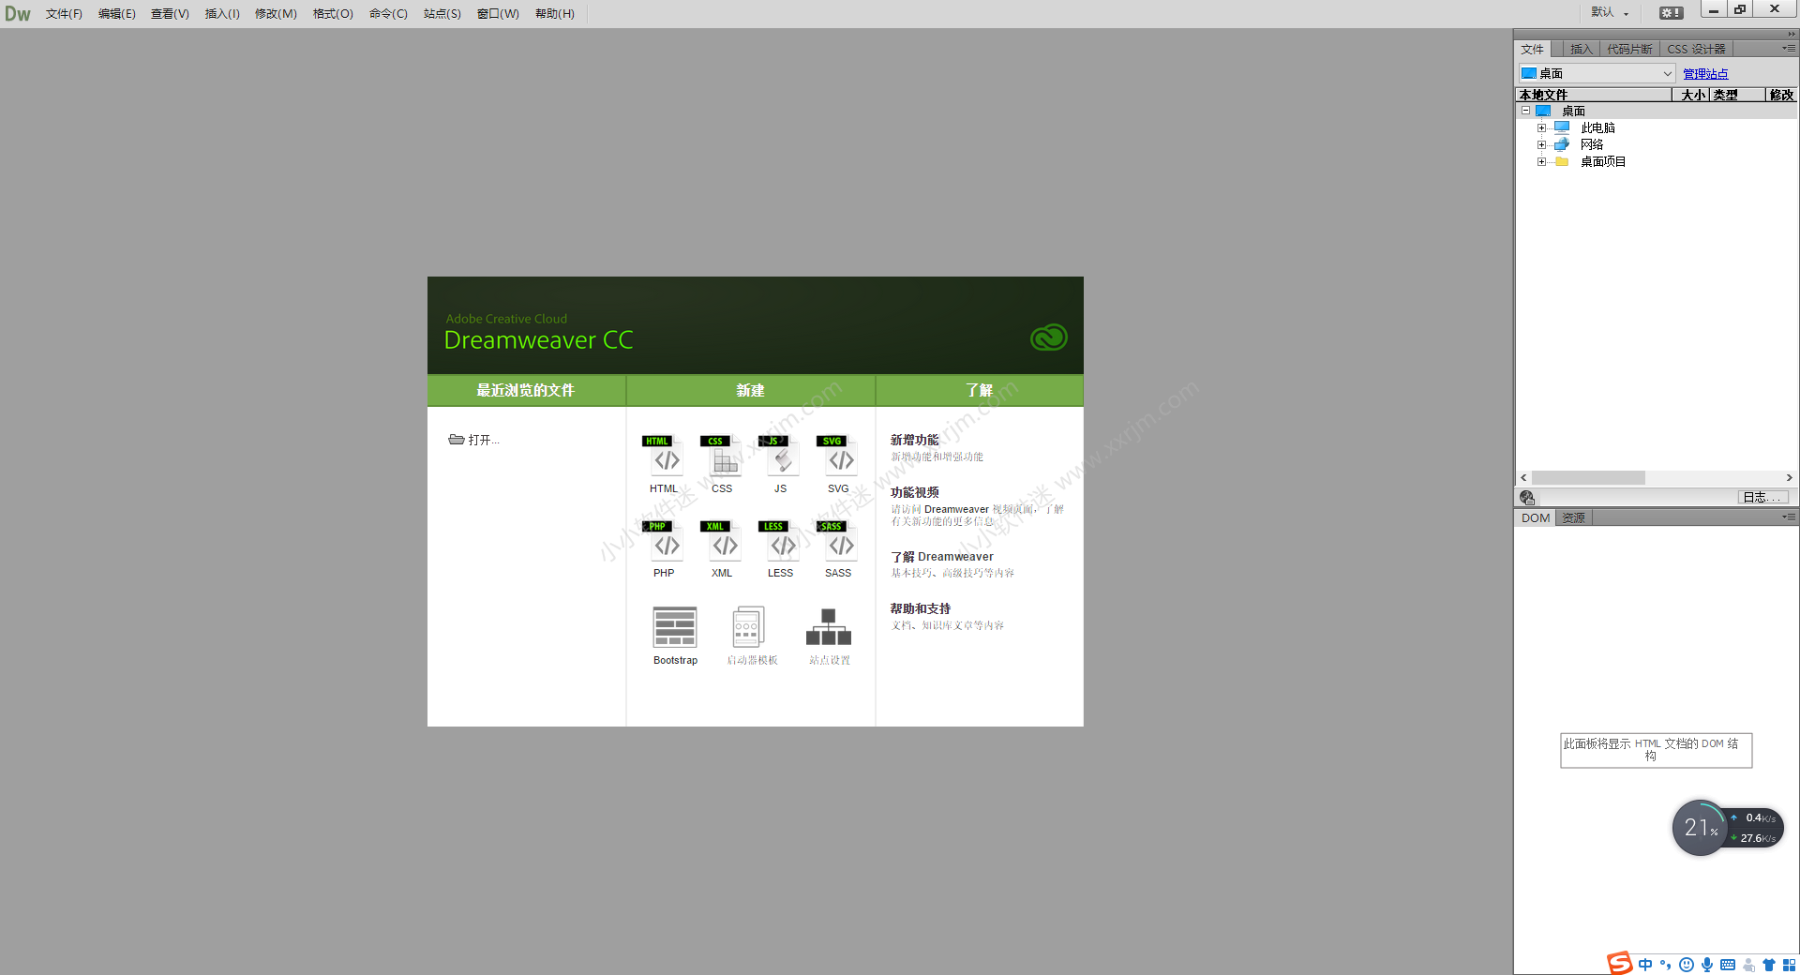The height and width of the screenshot is (975, 1800).
Task: Open site setup (站点设置) icon
Action: 829,627
